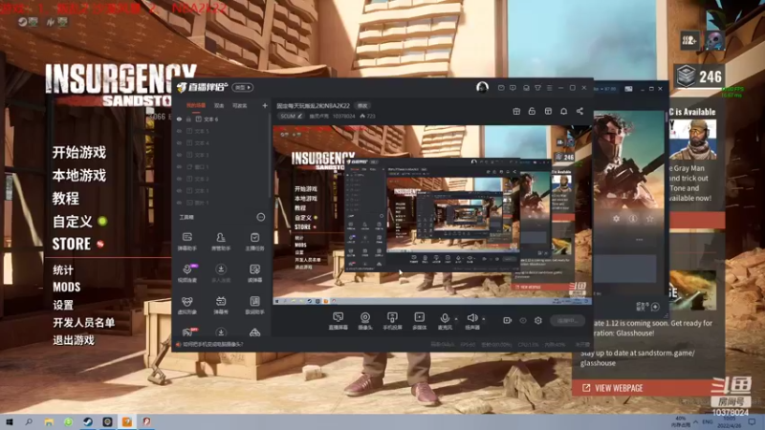
Task: Click the microphone icon in bottom bar
Action: 445,319
